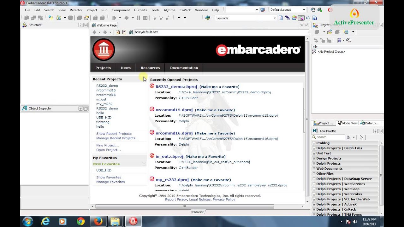Expand Delphi Projects | DataSnap Server category
This screenshot has height=227, width=404.
pyautogui.click(x=314, y=179)
